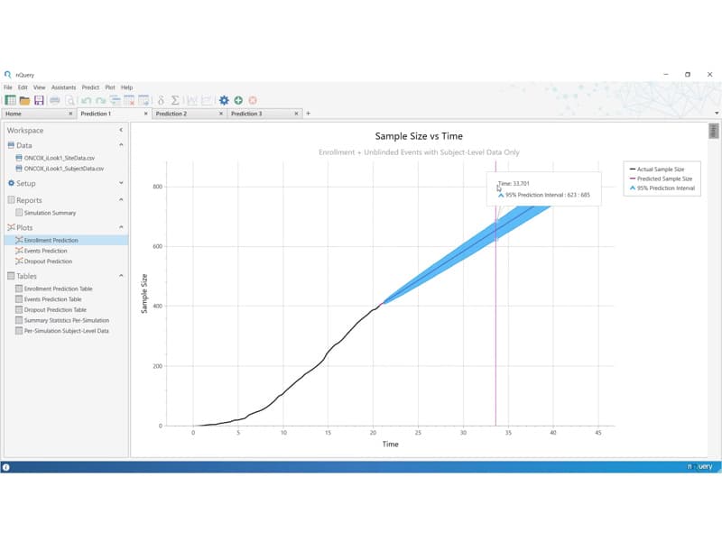Screen dimensions: 722x541
Task: Open the Events Prediction plot
Action: coord(46,251)
